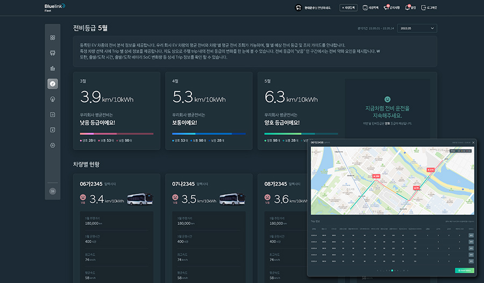
Task: Click 로그아웃 in the top bar
Action: click(x=429, y=8)
